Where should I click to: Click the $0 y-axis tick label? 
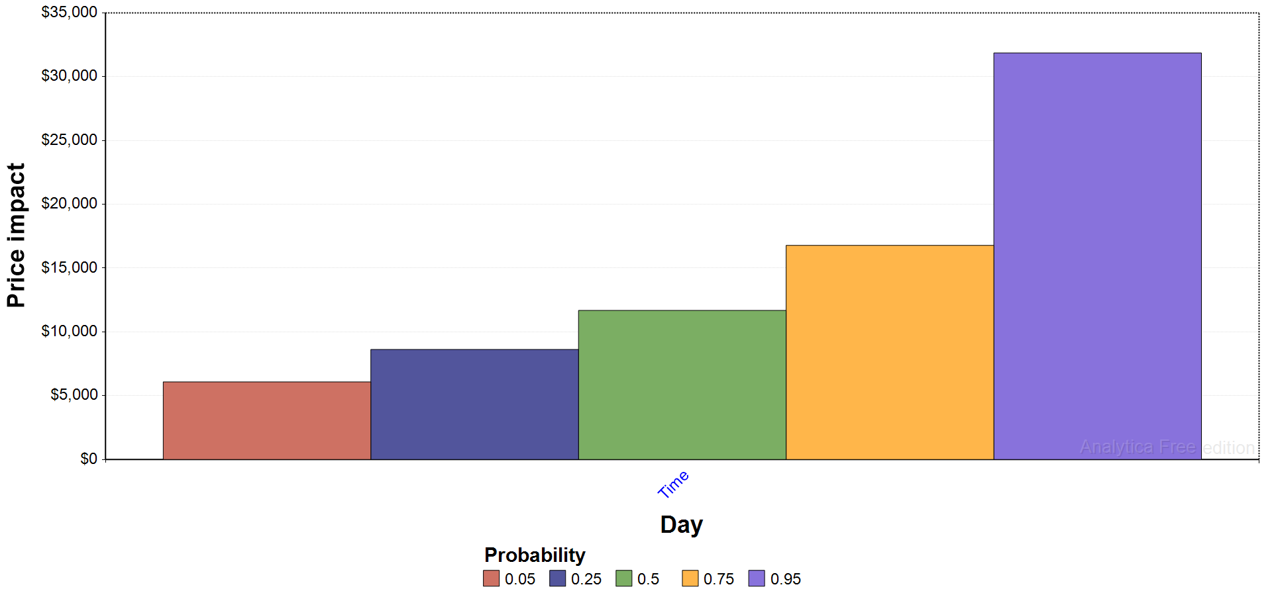click(89, 459)
